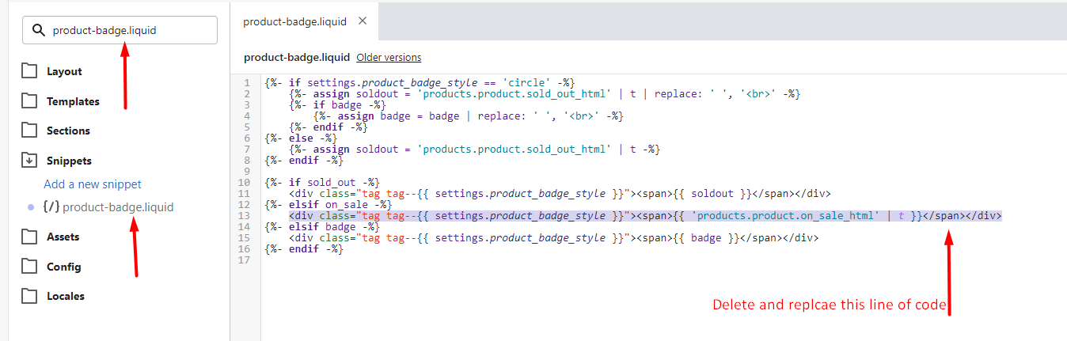This screenshot has height=341, width=1067.
Task: Collapse the Snippets folder
Action: [29, 160]
